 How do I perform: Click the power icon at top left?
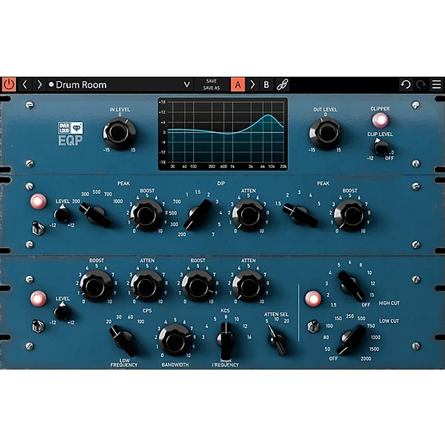pyautogui.click(x=10, y=85)
